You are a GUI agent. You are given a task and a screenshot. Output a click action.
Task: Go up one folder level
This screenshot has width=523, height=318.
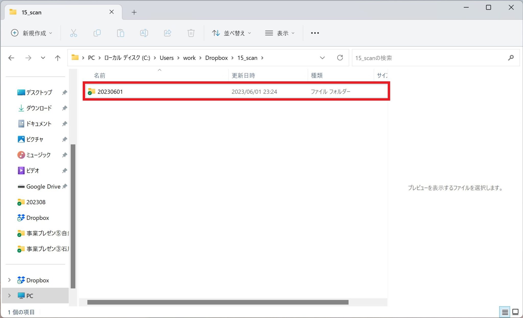(x=58, y=58)
